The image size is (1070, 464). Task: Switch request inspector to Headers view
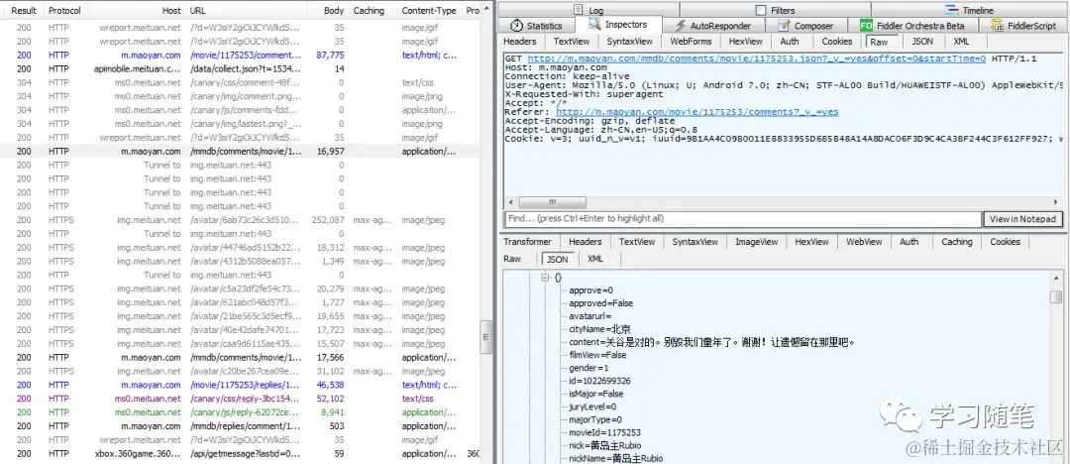520,41
